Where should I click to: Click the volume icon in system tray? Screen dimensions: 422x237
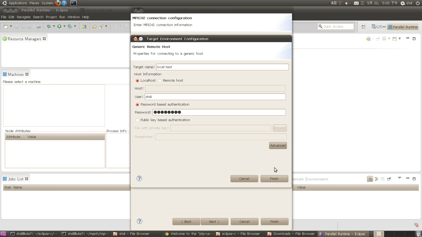[x=348, y=3]
